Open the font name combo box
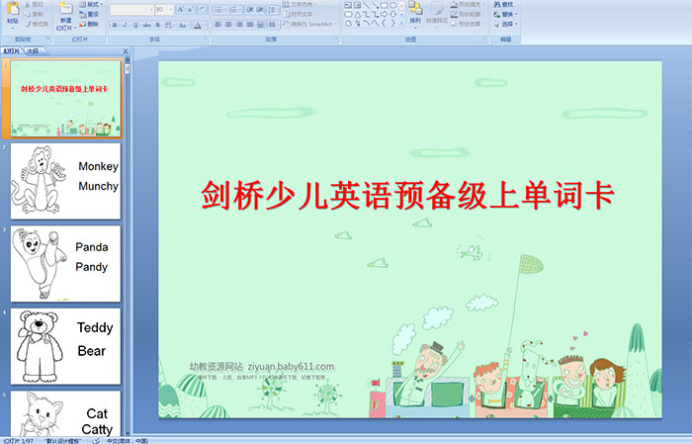This screenshot has width=692, height=444. point(131,10)
